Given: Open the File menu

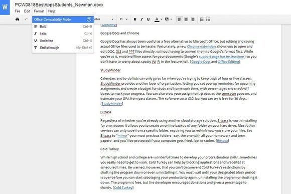Looking at the screenshot, I should [18, 11].
